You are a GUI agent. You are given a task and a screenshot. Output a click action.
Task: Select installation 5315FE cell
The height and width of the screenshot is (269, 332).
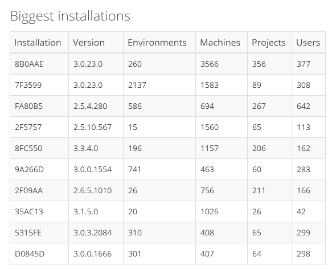(28, 233)
